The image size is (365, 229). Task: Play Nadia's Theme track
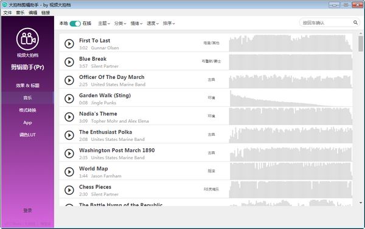pos(69,117)
